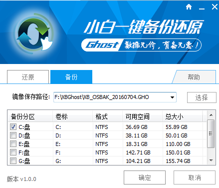Click volume label E: cell
219x188 pixels.
click(x=58, y=144)
